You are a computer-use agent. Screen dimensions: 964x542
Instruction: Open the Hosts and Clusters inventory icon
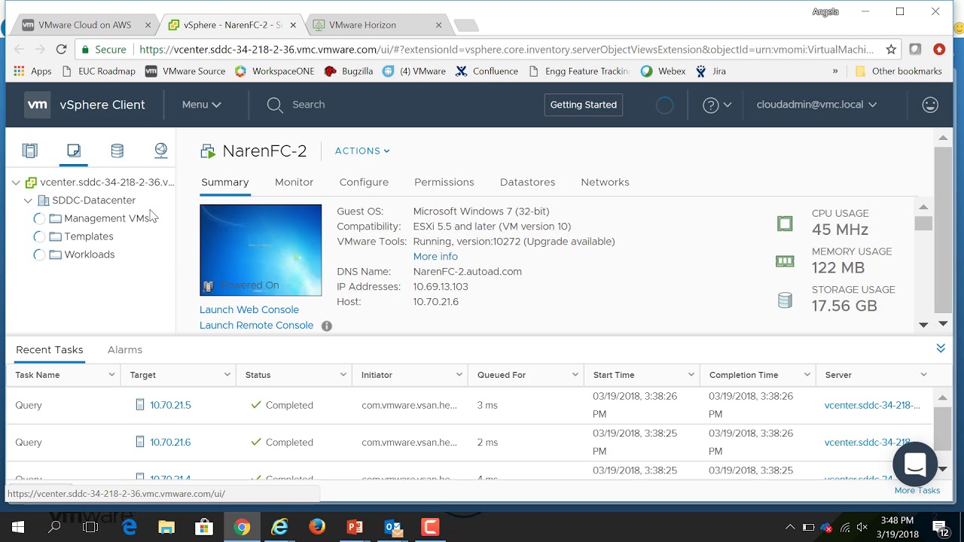tap(30, 151)
